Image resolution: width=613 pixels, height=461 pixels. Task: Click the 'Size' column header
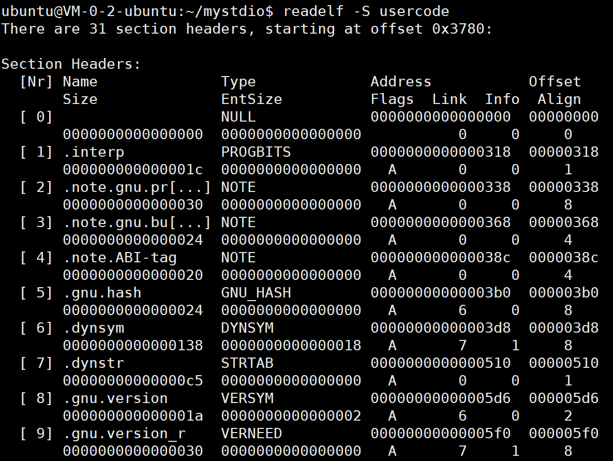coord(80,99)
